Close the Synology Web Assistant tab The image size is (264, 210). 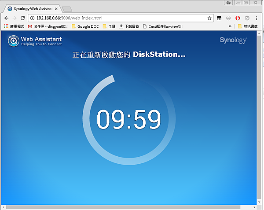coord(56,9)
